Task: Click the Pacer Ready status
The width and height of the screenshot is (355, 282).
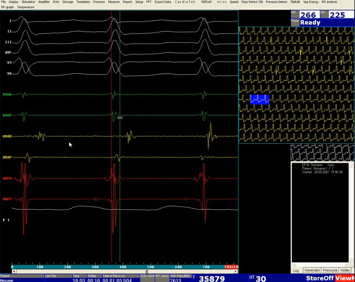Action: point(310,22)
